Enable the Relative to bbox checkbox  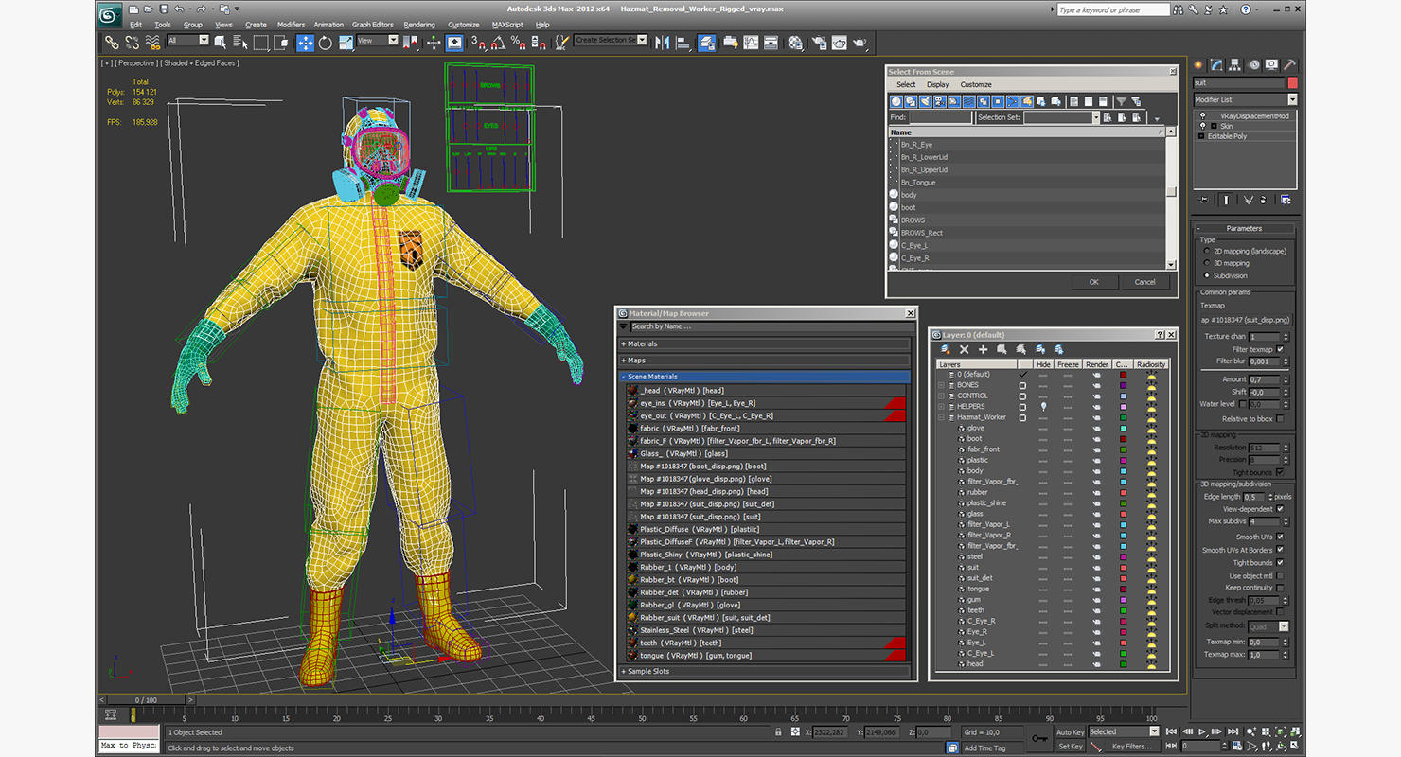1280,418
